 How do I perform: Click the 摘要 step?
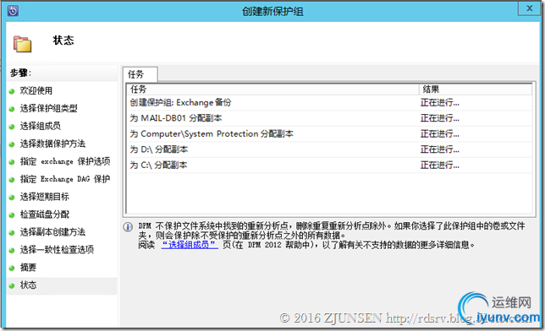28,268
